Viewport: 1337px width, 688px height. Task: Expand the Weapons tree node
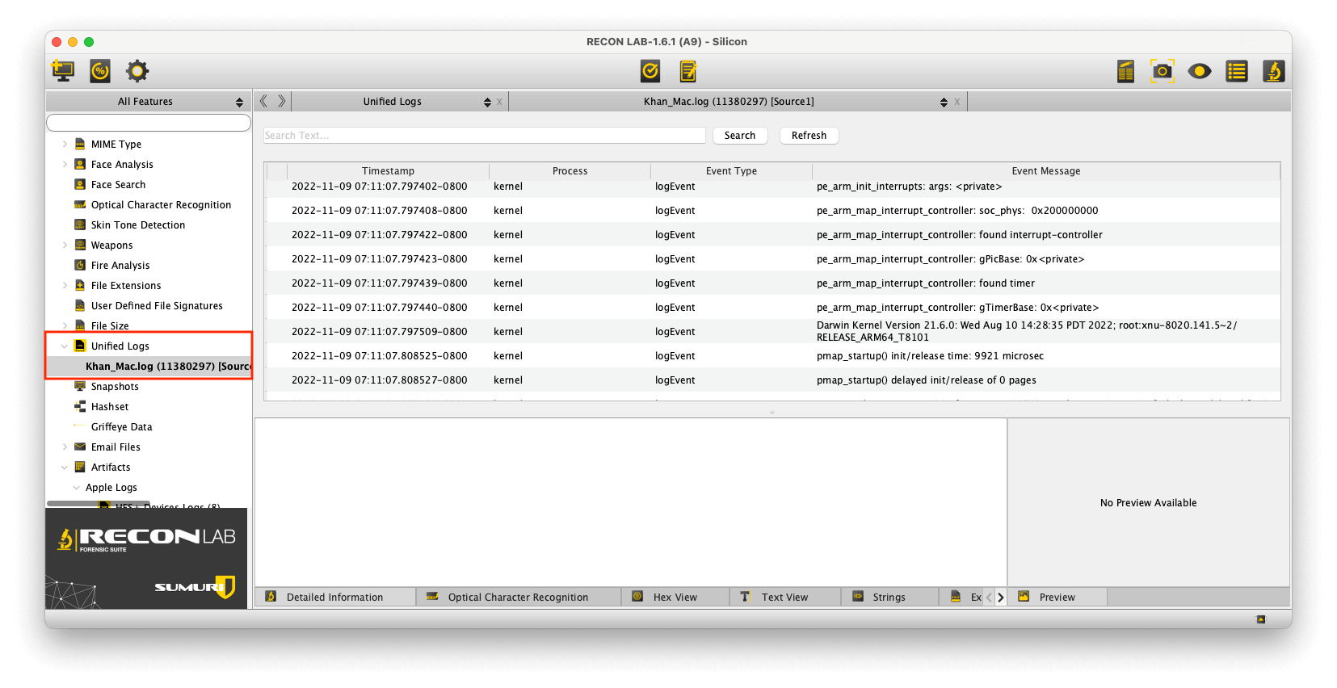point(65,245)
